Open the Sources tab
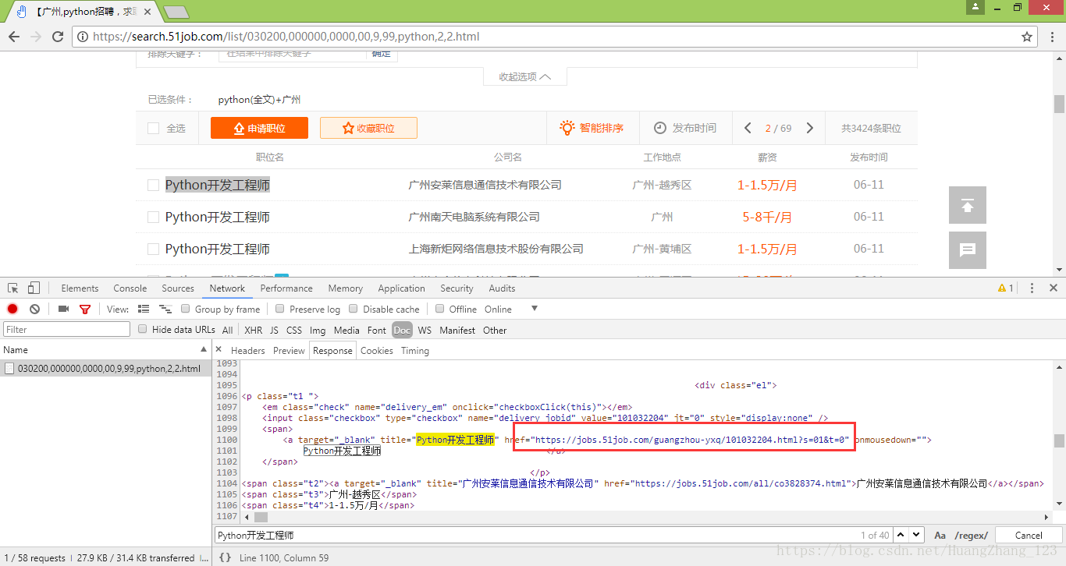This screenshot has height=566, width=1066. tap(178, 288)
